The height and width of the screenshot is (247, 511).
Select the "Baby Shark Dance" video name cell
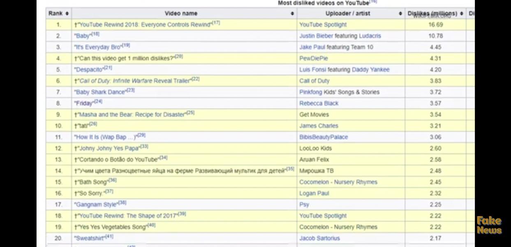tap(184, 92)
